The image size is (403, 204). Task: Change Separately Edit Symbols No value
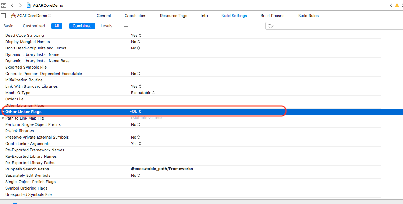click(x=135, y=175)
